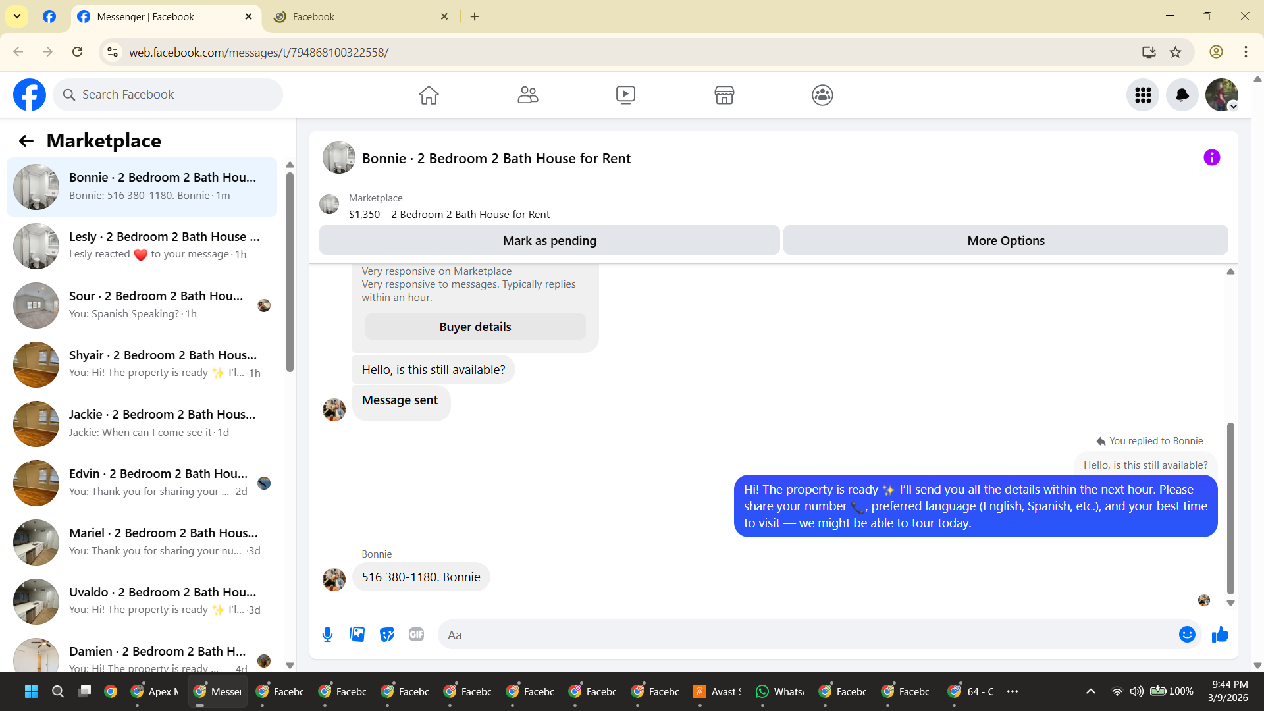
Task: Click the voice clip microphone icon
Action: 327,634
